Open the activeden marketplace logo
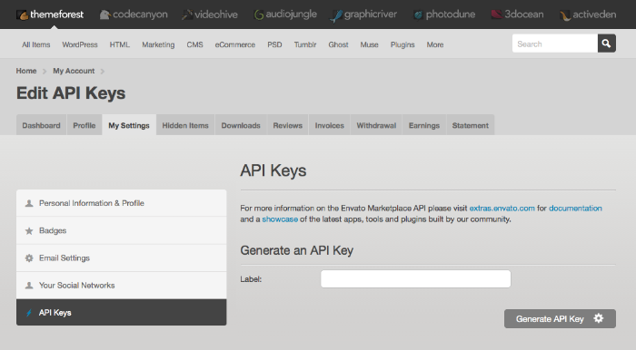This screenshot has width=636, height=350. [x=588, y=15]
